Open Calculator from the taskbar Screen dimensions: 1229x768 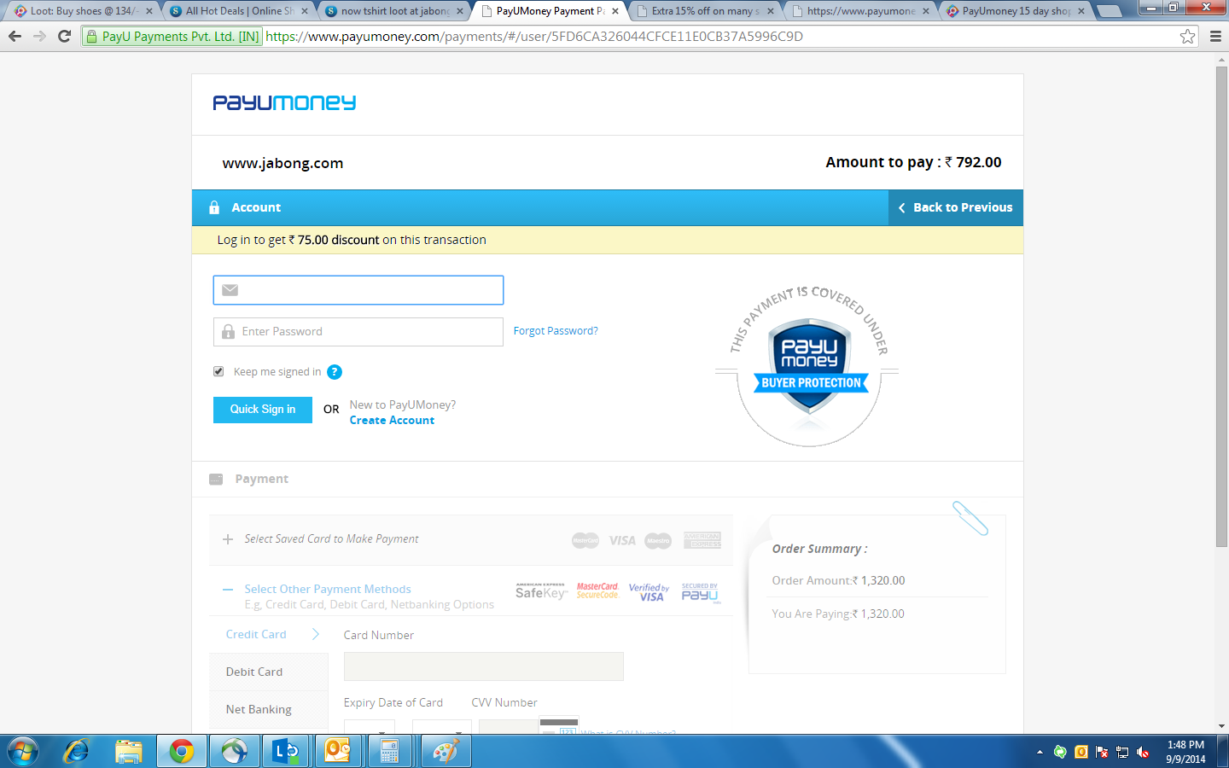pyautogui.click(x=390, y=752)
